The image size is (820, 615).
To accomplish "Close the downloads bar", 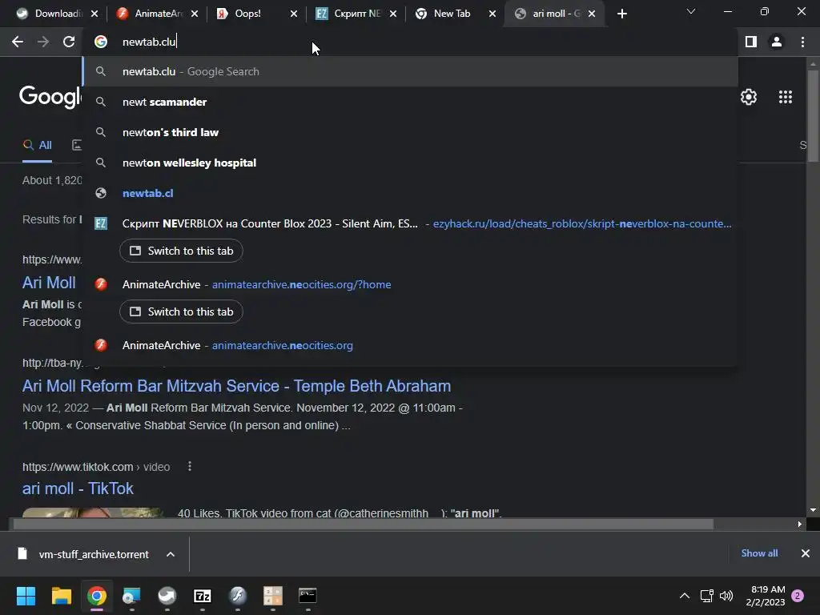I will pyautogui.click(x=806, y=553).
